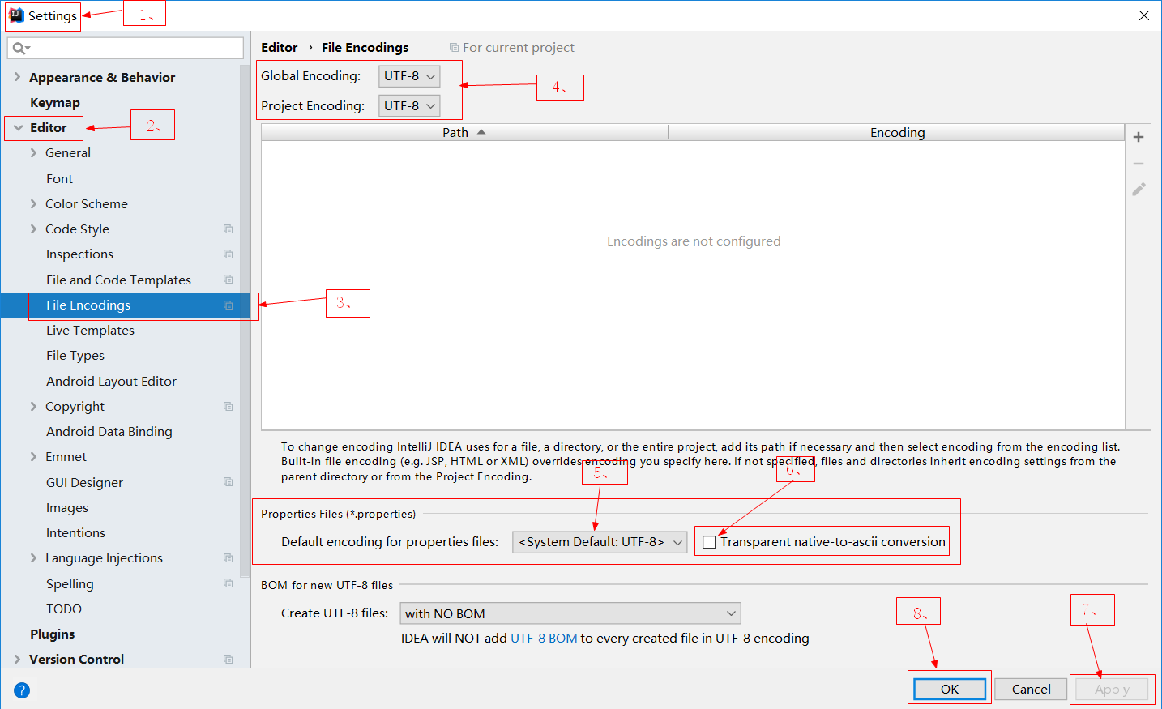
Task: Click the search magnifier icon
Action: point(19,49)
